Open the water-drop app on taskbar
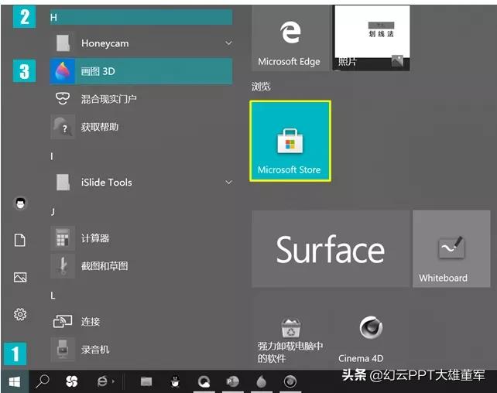Screen dimensions: 497x393 [x=261, y=381]
